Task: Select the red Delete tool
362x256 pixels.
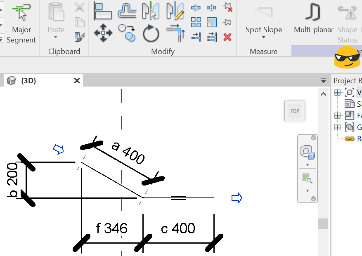Action: (227, 37)
